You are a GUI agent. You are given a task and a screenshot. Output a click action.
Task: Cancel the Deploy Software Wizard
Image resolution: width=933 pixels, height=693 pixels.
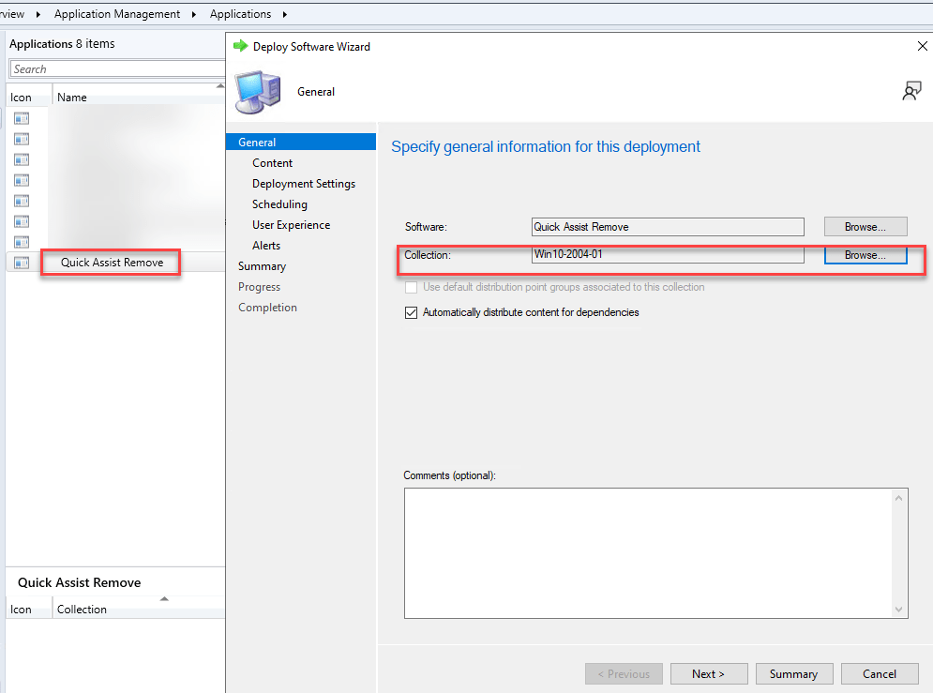pyautogui.click(x=880, y=673)
